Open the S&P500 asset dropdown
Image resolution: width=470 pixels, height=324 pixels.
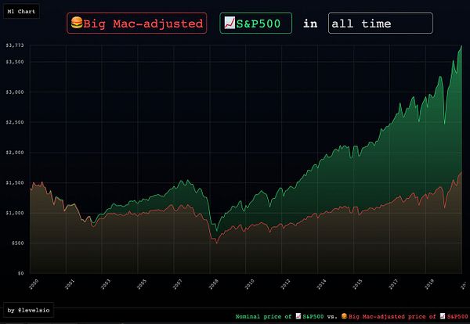255,23
